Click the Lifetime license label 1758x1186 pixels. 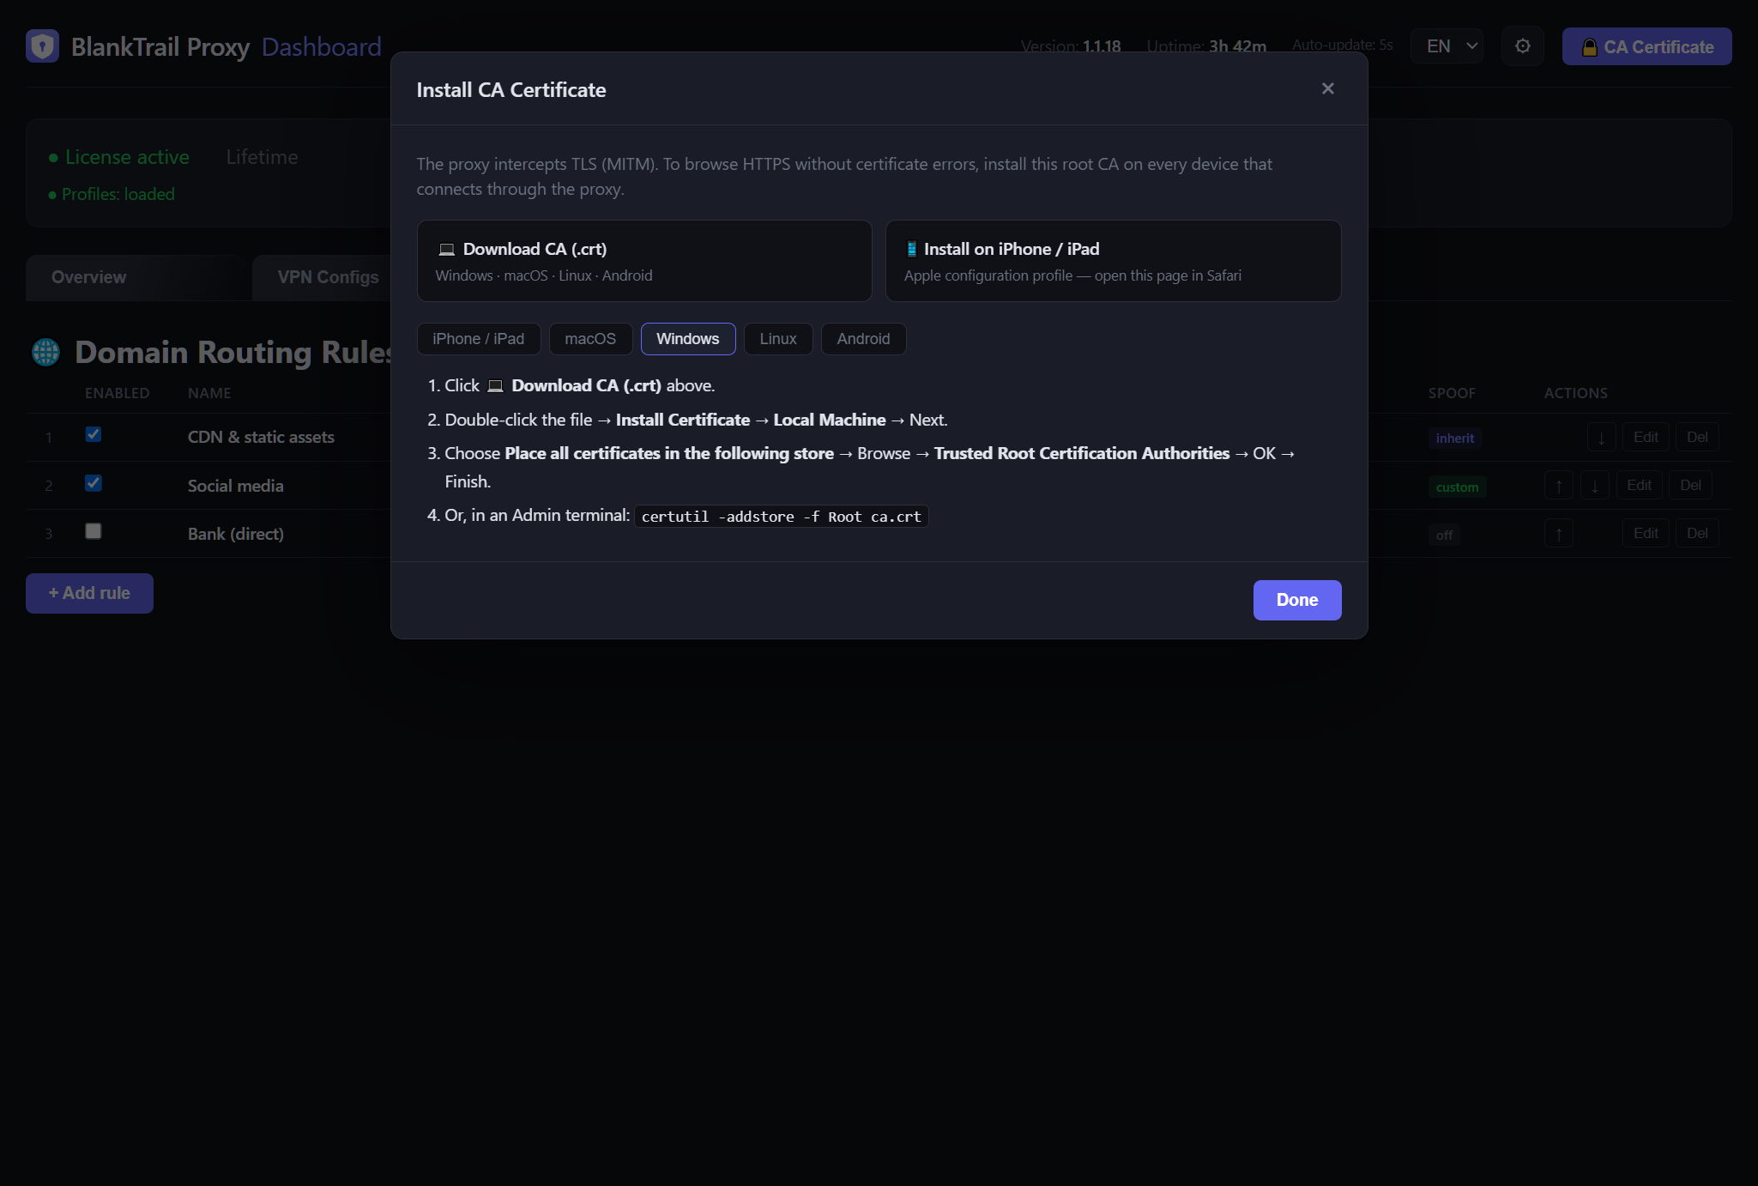(x=263, y=157)
